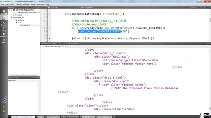Open the Projects view selector dropdown

(x=29, y=7)
